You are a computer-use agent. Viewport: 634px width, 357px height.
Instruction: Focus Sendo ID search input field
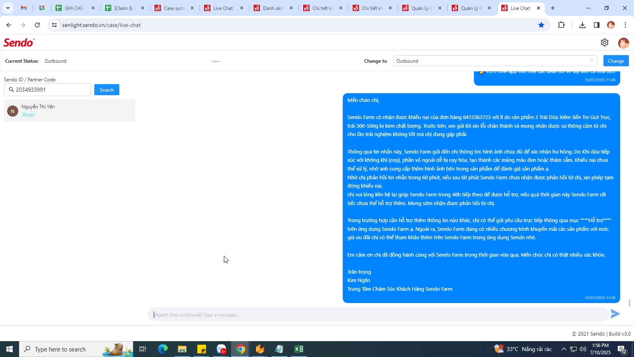pos(48,90)
